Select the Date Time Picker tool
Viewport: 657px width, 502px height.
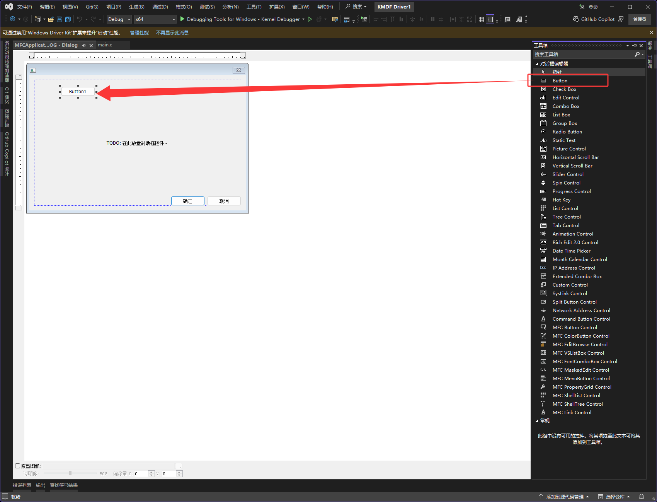coord(589,251)
